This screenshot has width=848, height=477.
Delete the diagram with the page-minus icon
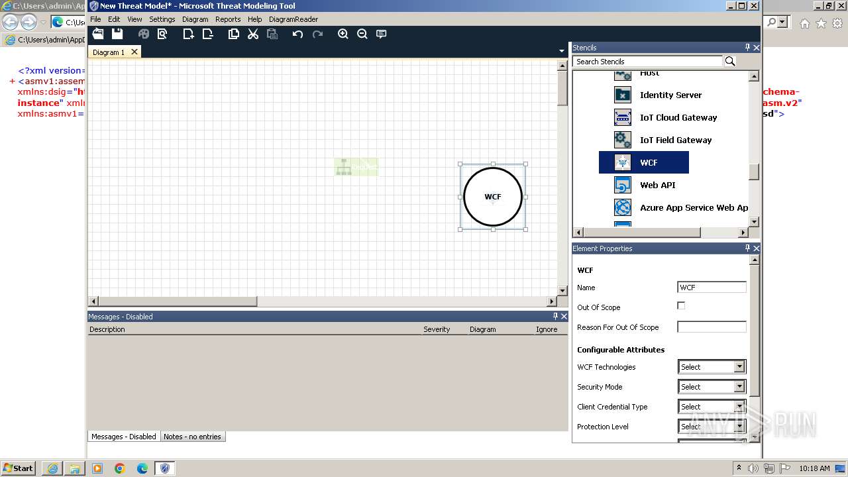207,34
